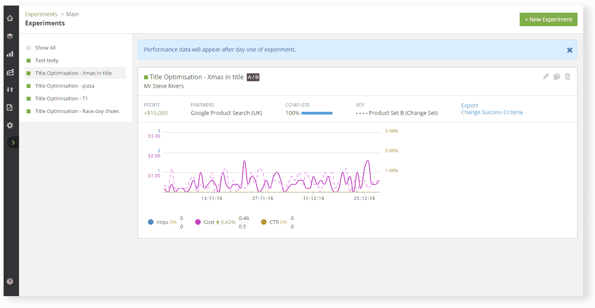
Task: Click the 25/12/16 date on chart axis
Action: tap(364, 198)
